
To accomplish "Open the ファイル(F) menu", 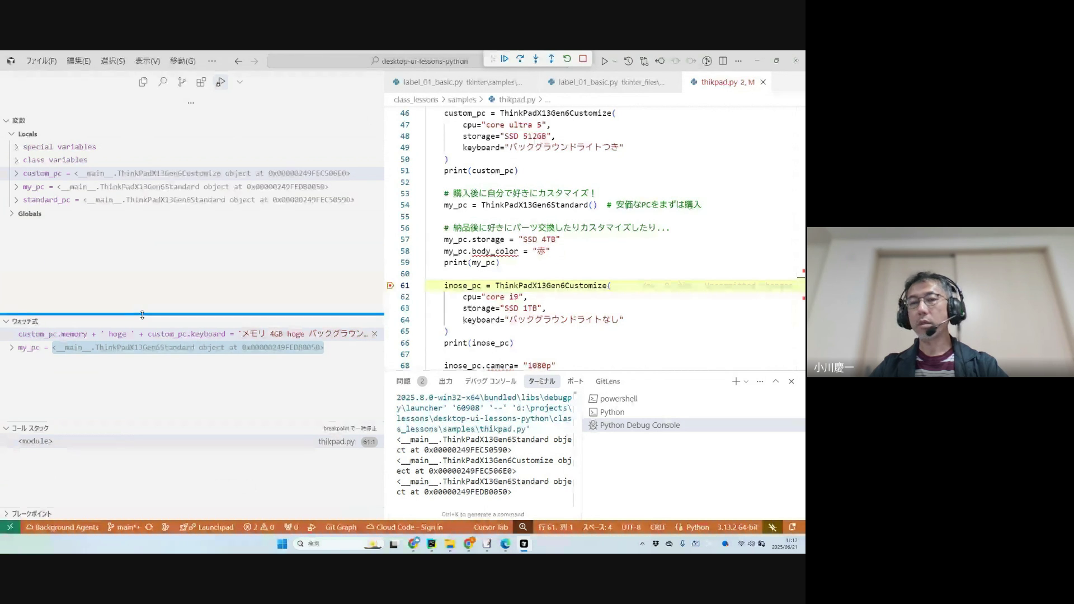I will (x=41, y=61).
